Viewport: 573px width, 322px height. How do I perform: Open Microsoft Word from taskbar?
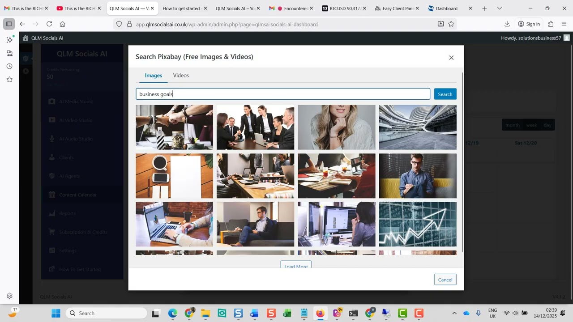point(254,313)
